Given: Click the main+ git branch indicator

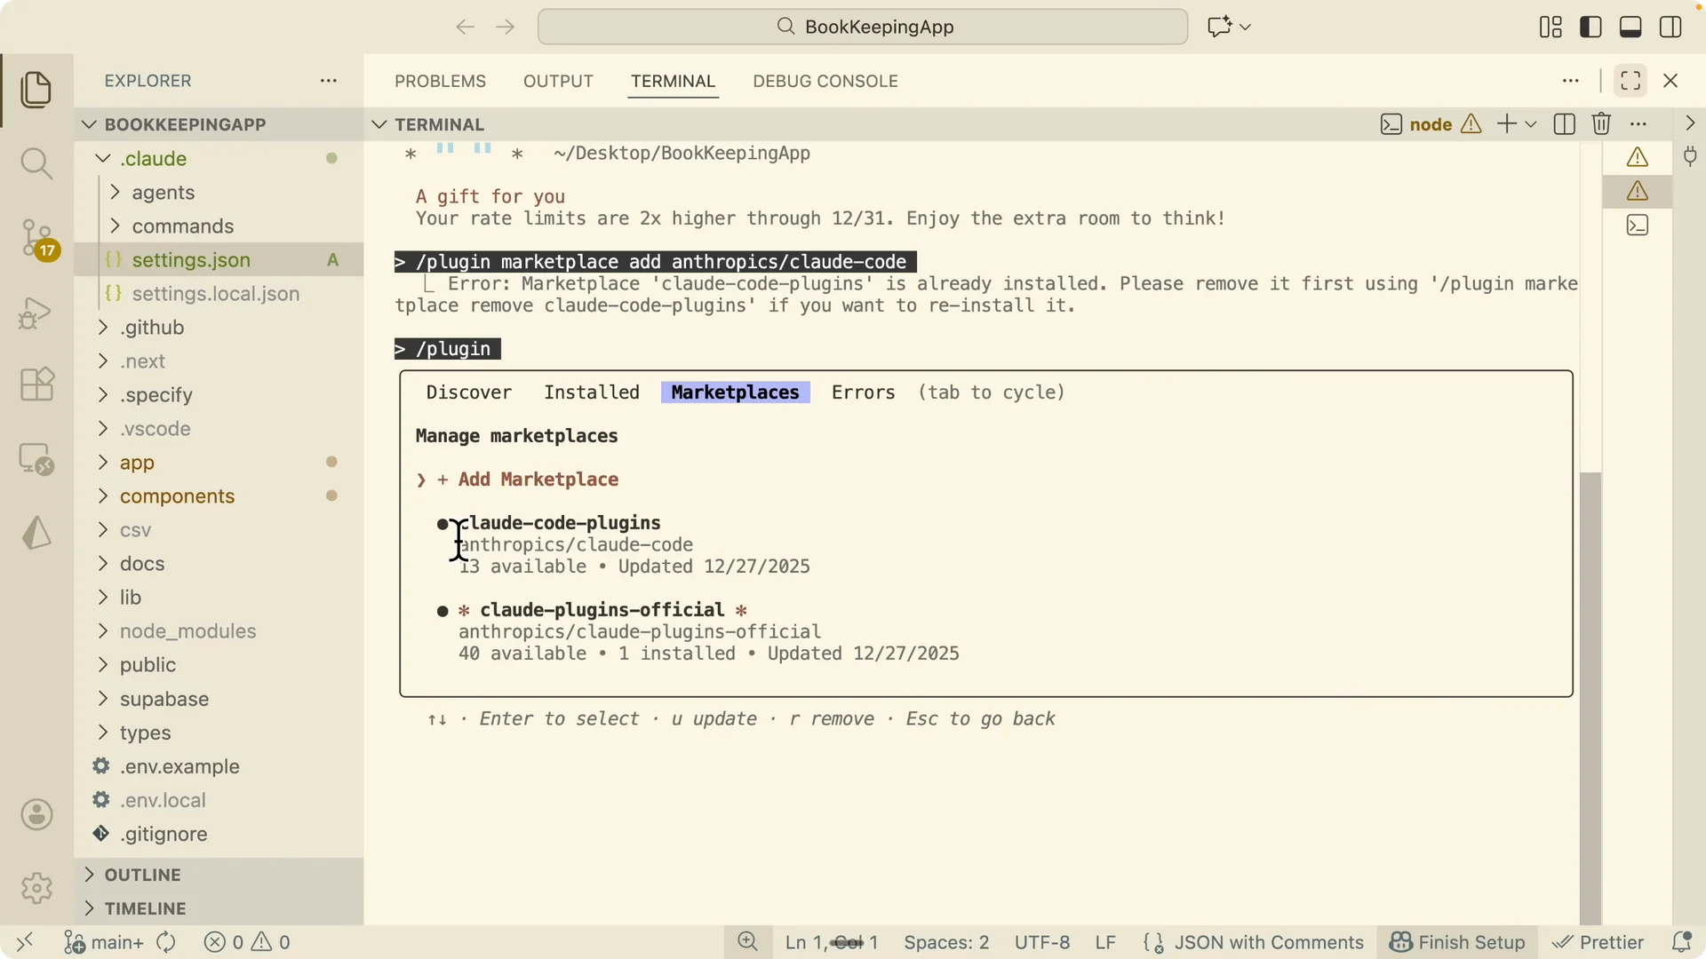Looking at the screenshot, I should [105, 942].
